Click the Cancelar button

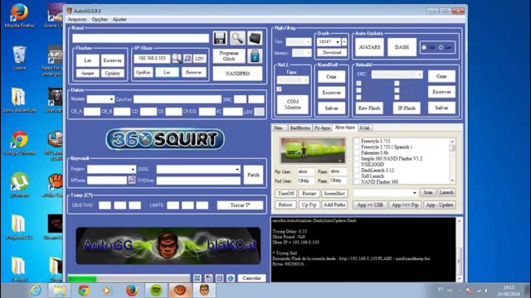pos(252,278)
